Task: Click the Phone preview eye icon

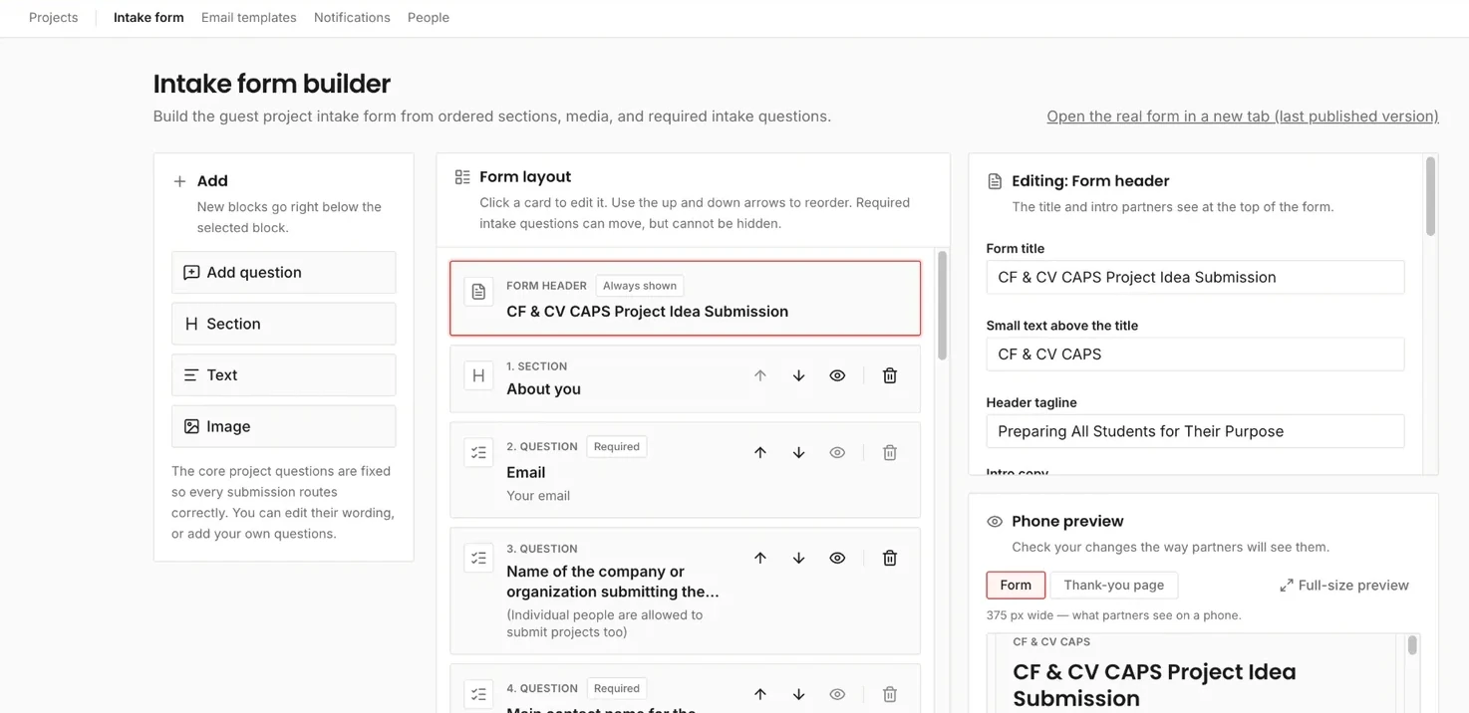Action: [995, 522]
